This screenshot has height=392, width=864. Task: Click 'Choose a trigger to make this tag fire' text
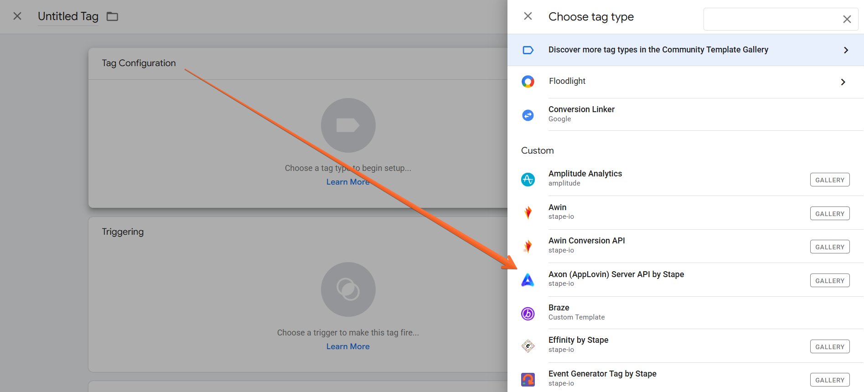348,333
